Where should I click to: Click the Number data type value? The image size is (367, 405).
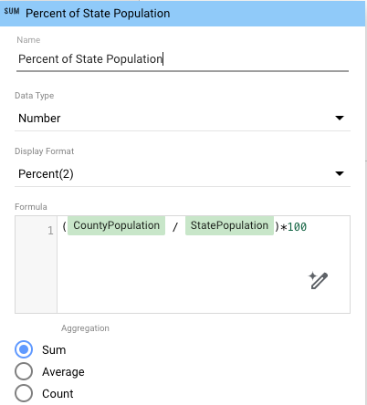click(39, 118)
